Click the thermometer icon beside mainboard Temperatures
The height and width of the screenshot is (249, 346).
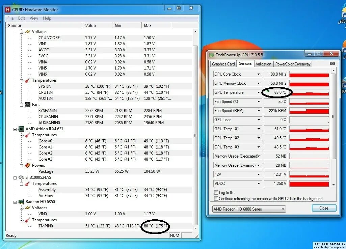pyautogui.click(x=28, y=80)
